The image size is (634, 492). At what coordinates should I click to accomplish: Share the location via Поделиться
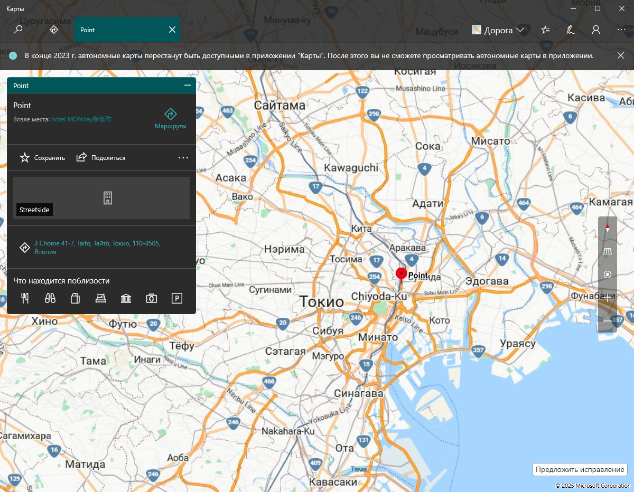coord(101,157)
